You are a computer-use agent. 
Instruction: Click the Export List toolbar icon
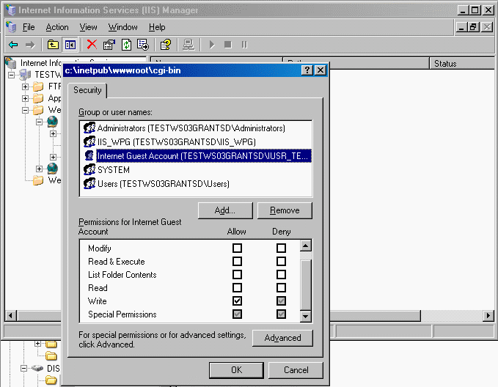143,45
